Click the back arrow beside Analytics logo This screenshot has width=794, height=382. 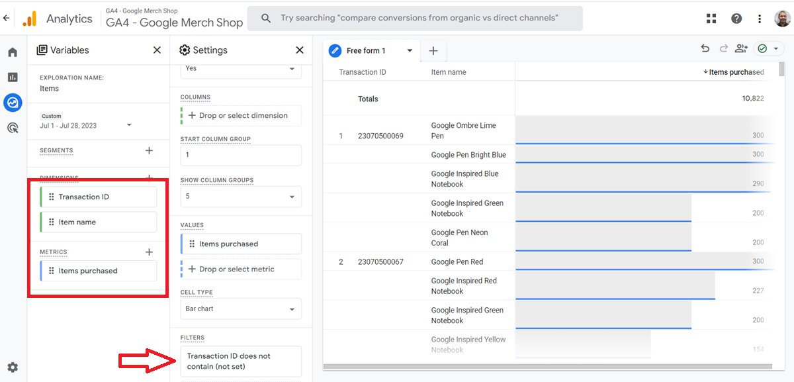coord(7,19)
